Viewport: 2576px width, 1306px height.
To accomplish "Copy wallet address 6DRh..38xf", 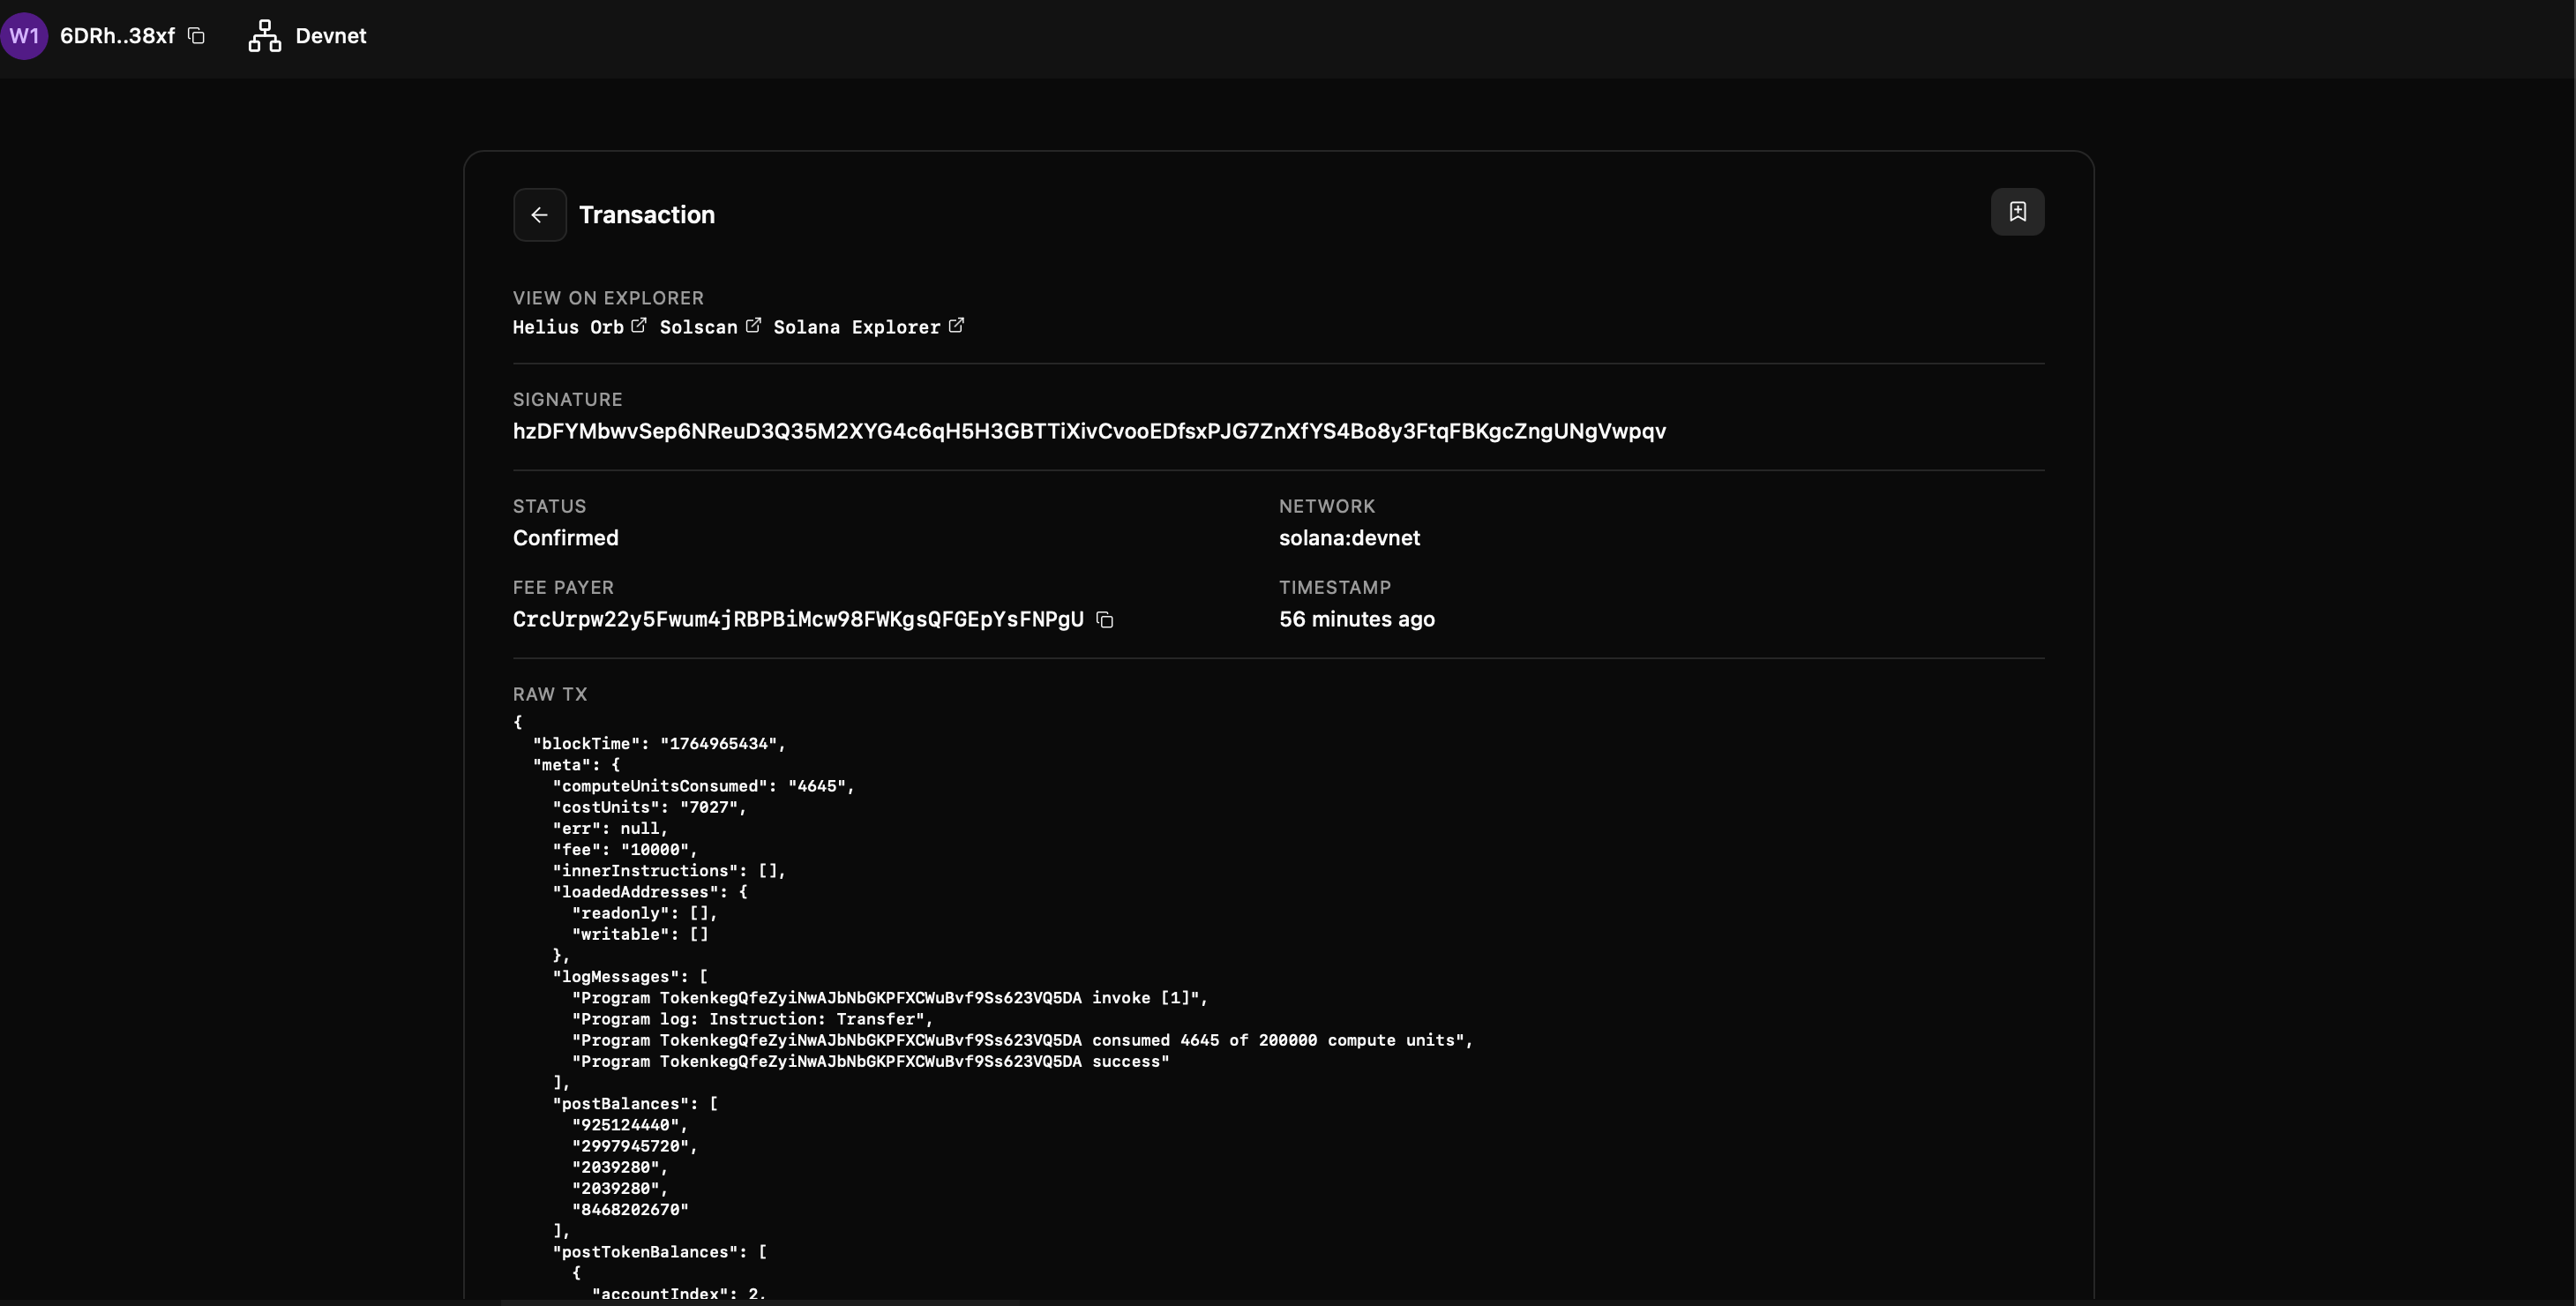I will 197,36.
